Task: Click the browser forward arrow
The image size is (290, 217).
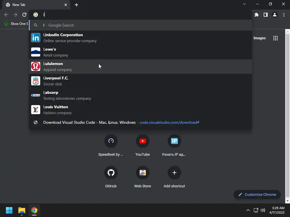Action: point(15,15)
